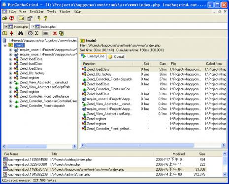Click the yellow help question mark icon
This screenshot has height=184, width=229.
45,18
